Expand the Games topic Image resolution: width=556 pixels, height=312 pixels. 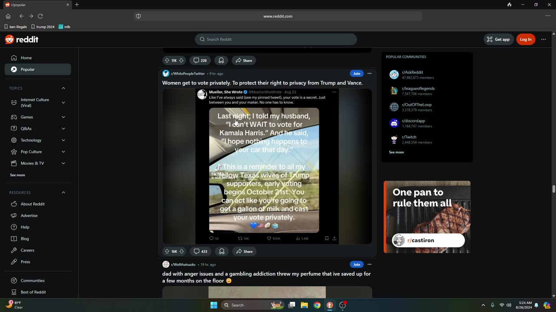(x=63, y=117)
